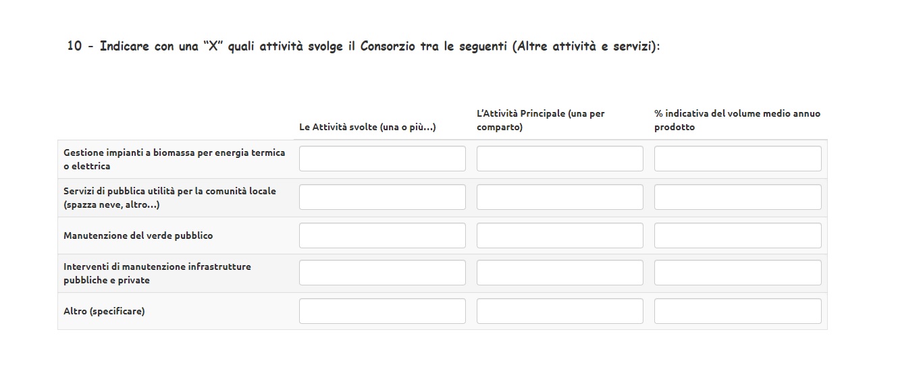This screenshot has width=923, height=392.
Task: Click volume percentage field for Interventi di manutenzione infrastrutture
Action: tap(737, 273)
